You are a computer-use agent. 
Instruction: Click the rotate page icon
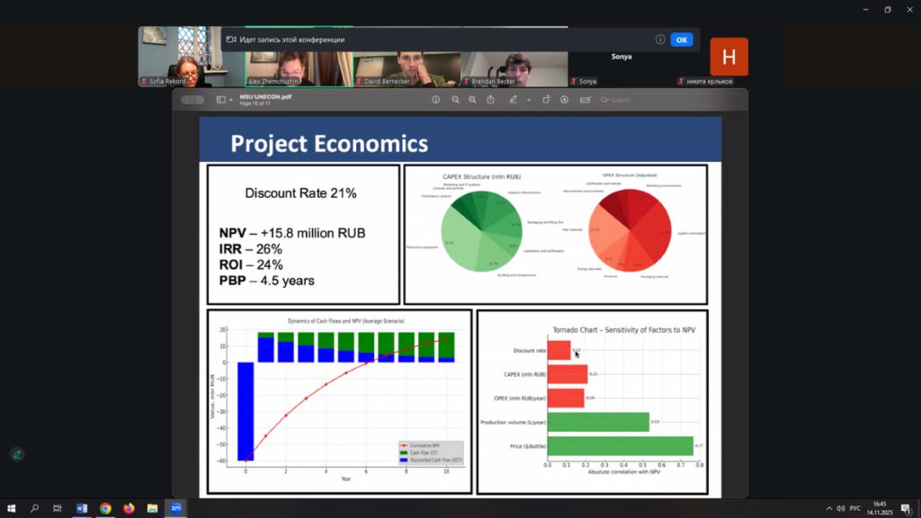click(x=546, y=100)
